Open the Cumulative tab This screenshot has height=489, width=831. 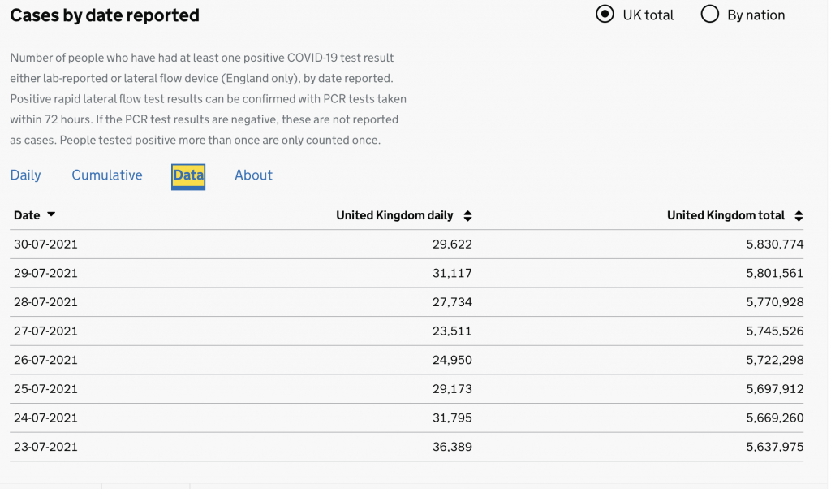[106, 175]
